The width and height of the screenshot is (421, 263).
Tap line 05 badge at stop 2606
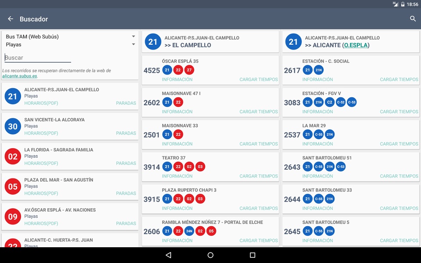pos(211,231)
